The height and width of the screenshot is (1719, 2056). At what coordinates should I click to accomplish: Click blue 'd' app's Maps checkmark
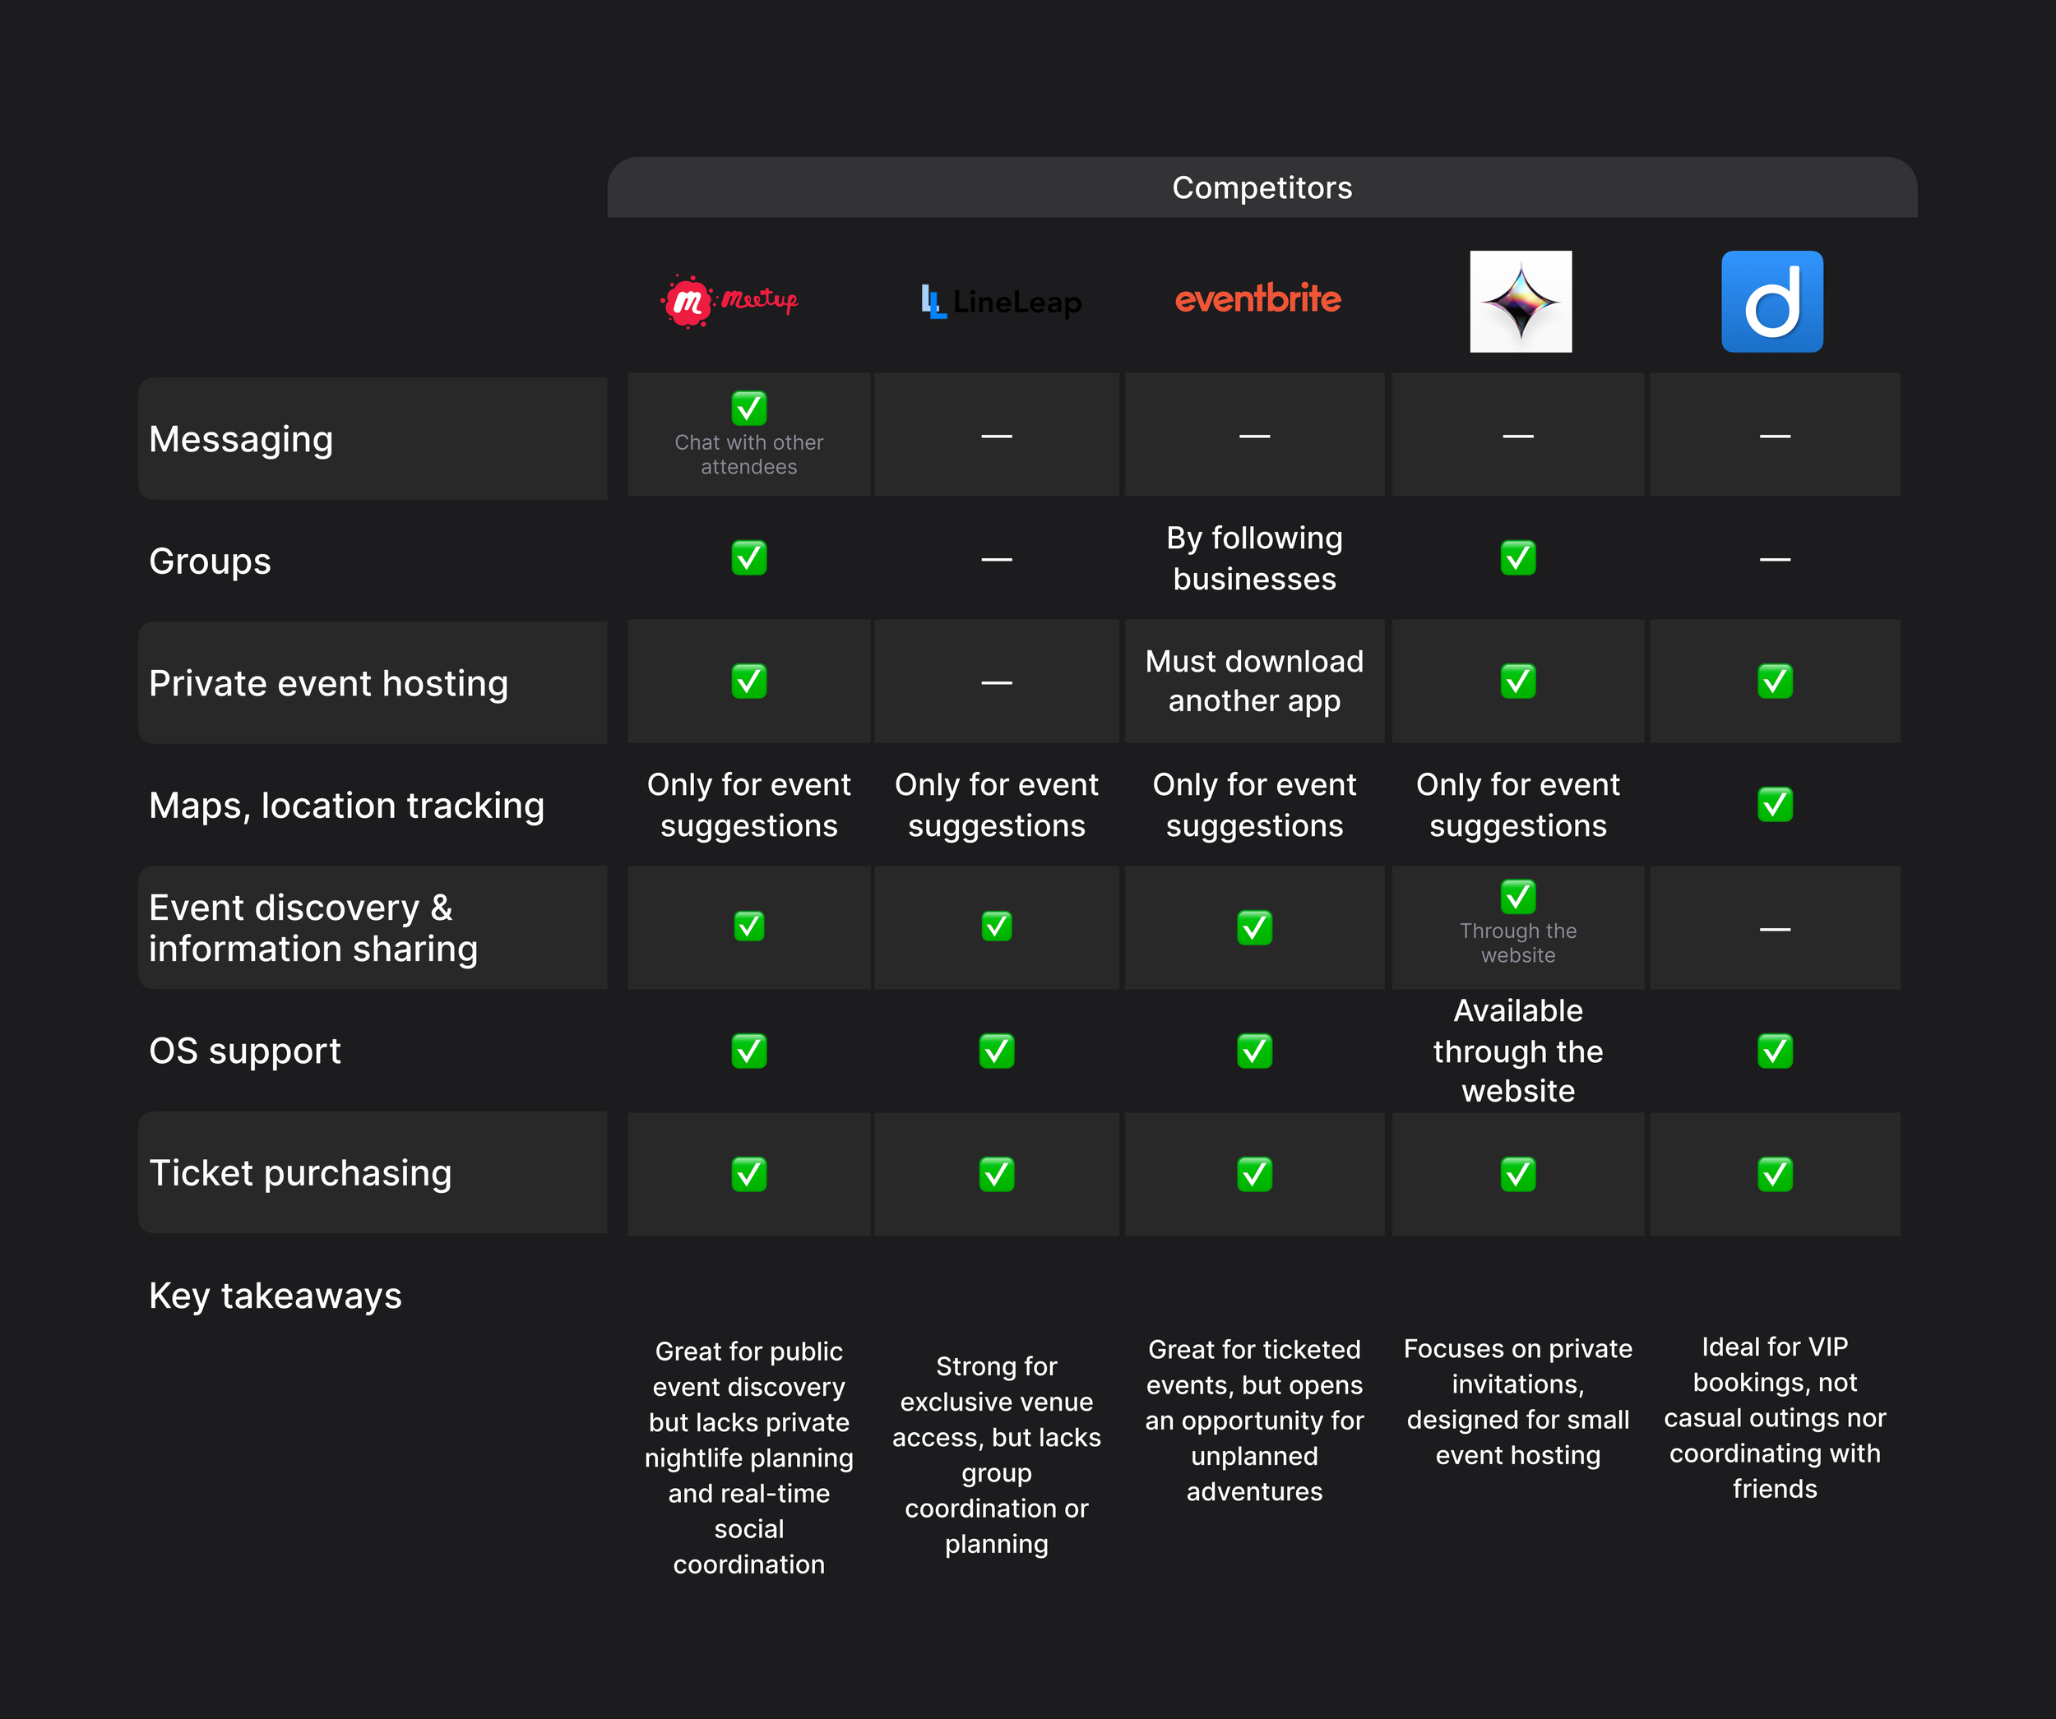[x=1774, y=805]
